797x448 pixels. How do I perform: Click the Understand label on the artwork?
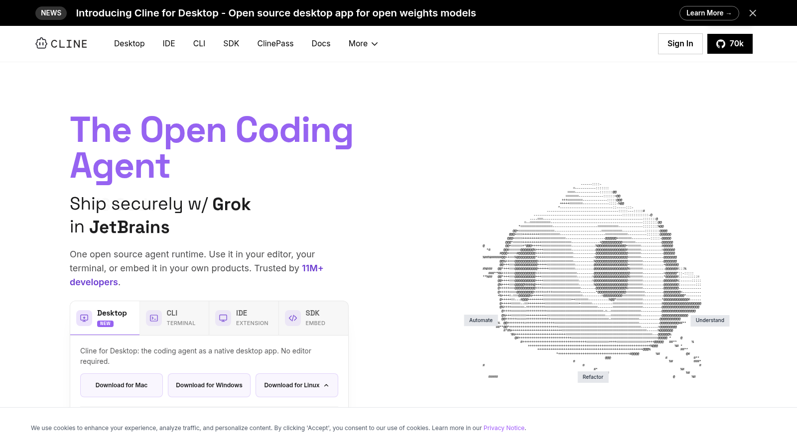tap(710, 321)
